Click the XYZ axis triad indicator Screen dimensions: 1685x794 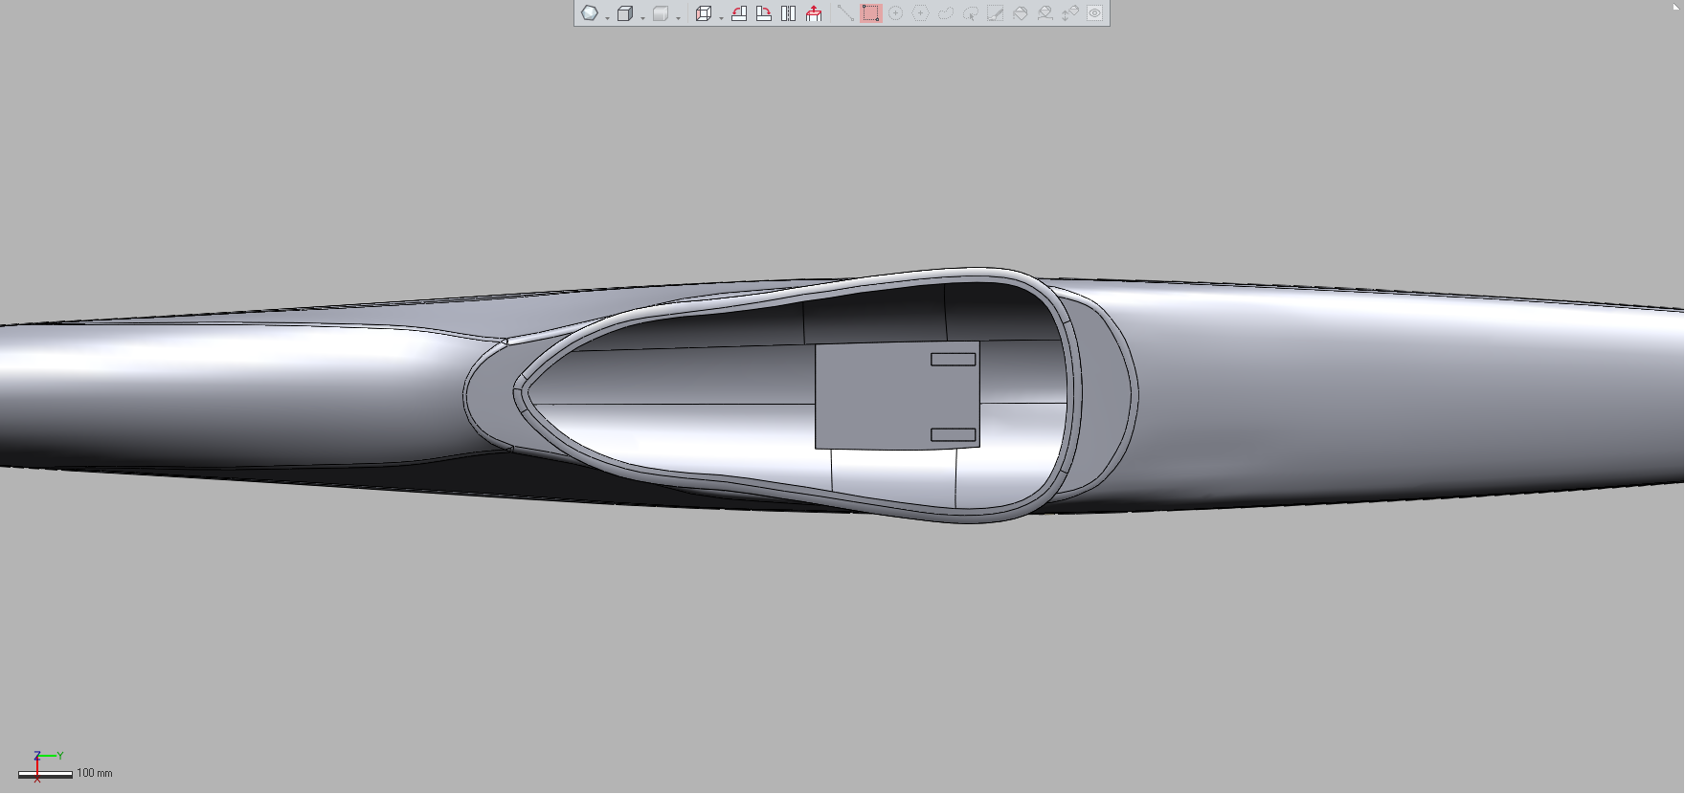tap(40, 763)
